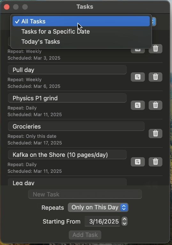172x245 pixels.
Task: Click the Add Task button
Action: coord(85,235)
